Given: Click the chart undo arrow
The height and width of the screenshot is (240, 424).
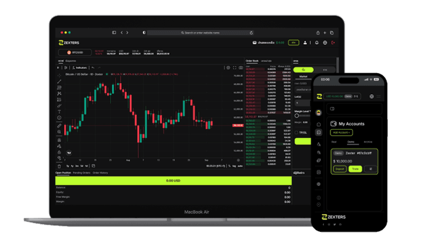Looking at the screenshot, I should point(93,68).
